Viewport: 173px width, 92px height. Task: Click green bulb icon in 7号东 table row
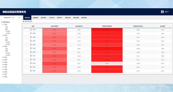coord(31,56)
